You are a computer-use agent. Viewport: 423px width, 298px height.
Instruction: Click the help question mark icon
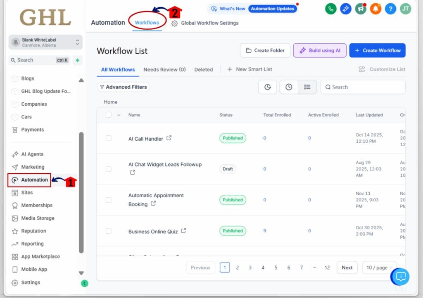(x=390, y=8)
